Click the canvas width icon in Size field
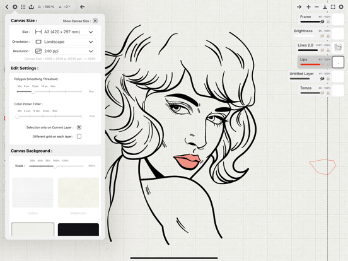The height and width of the screenshot is (261, 348). (x=38, y=32)
